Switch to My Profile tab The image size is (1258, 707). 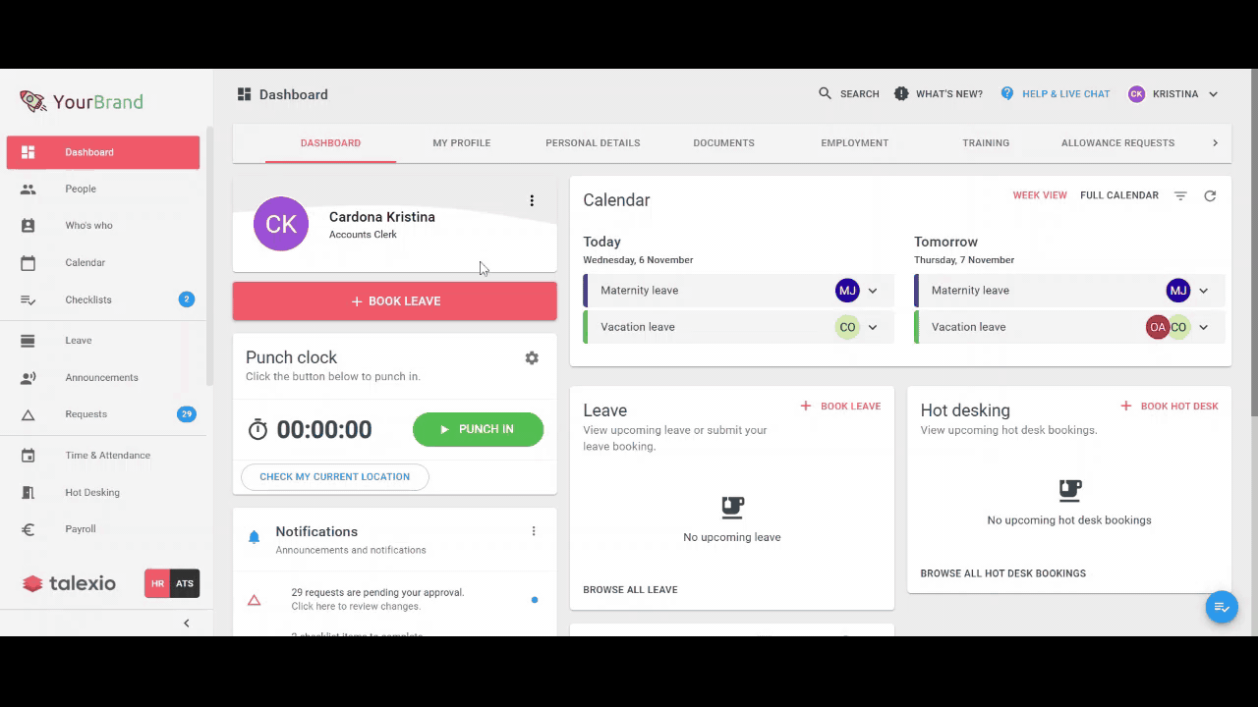coord(462,143)
